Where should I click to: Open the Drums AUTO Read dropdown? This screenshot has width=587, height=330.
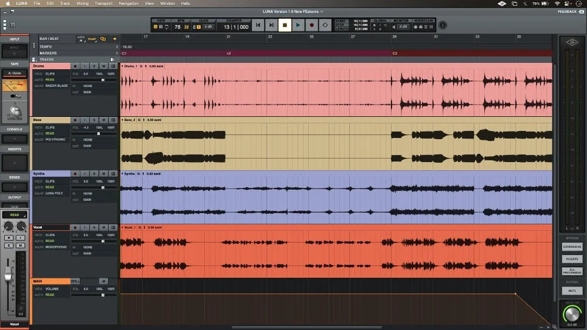pos(50,80)
